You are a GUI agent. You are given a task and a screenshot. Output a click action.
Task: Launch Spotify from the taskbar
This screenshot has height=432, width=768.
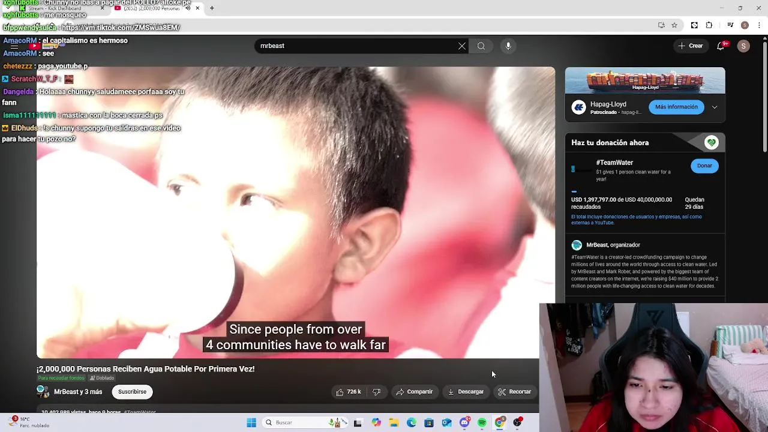point(482,422)
